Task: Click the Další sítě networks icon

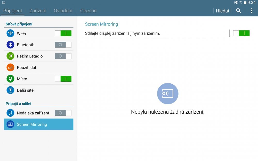Action: click(x=10, y=90)
